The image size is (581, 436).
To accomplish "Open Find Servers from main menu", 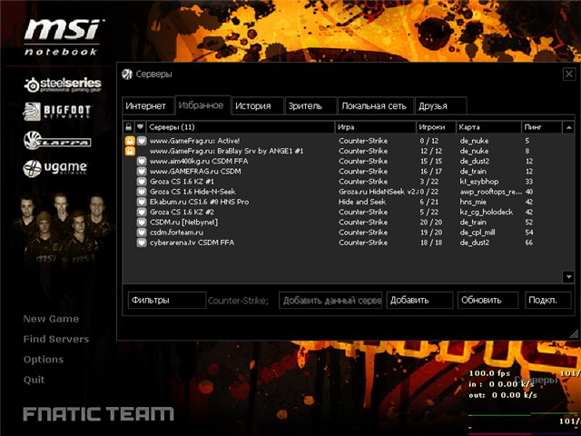I will point(56,339).
